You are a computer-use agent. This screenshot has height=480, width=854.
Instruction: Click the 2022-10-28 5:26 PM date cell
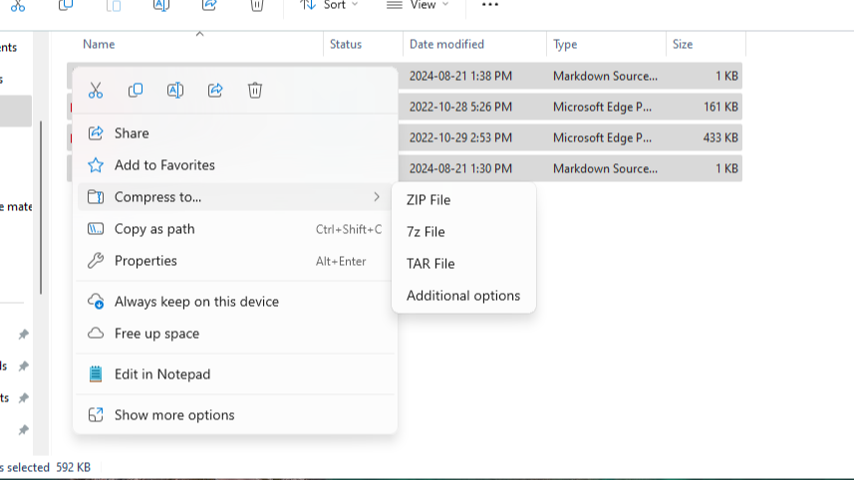point(460,108)
